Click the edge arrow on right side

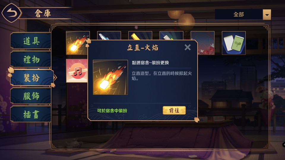[284, 144]
